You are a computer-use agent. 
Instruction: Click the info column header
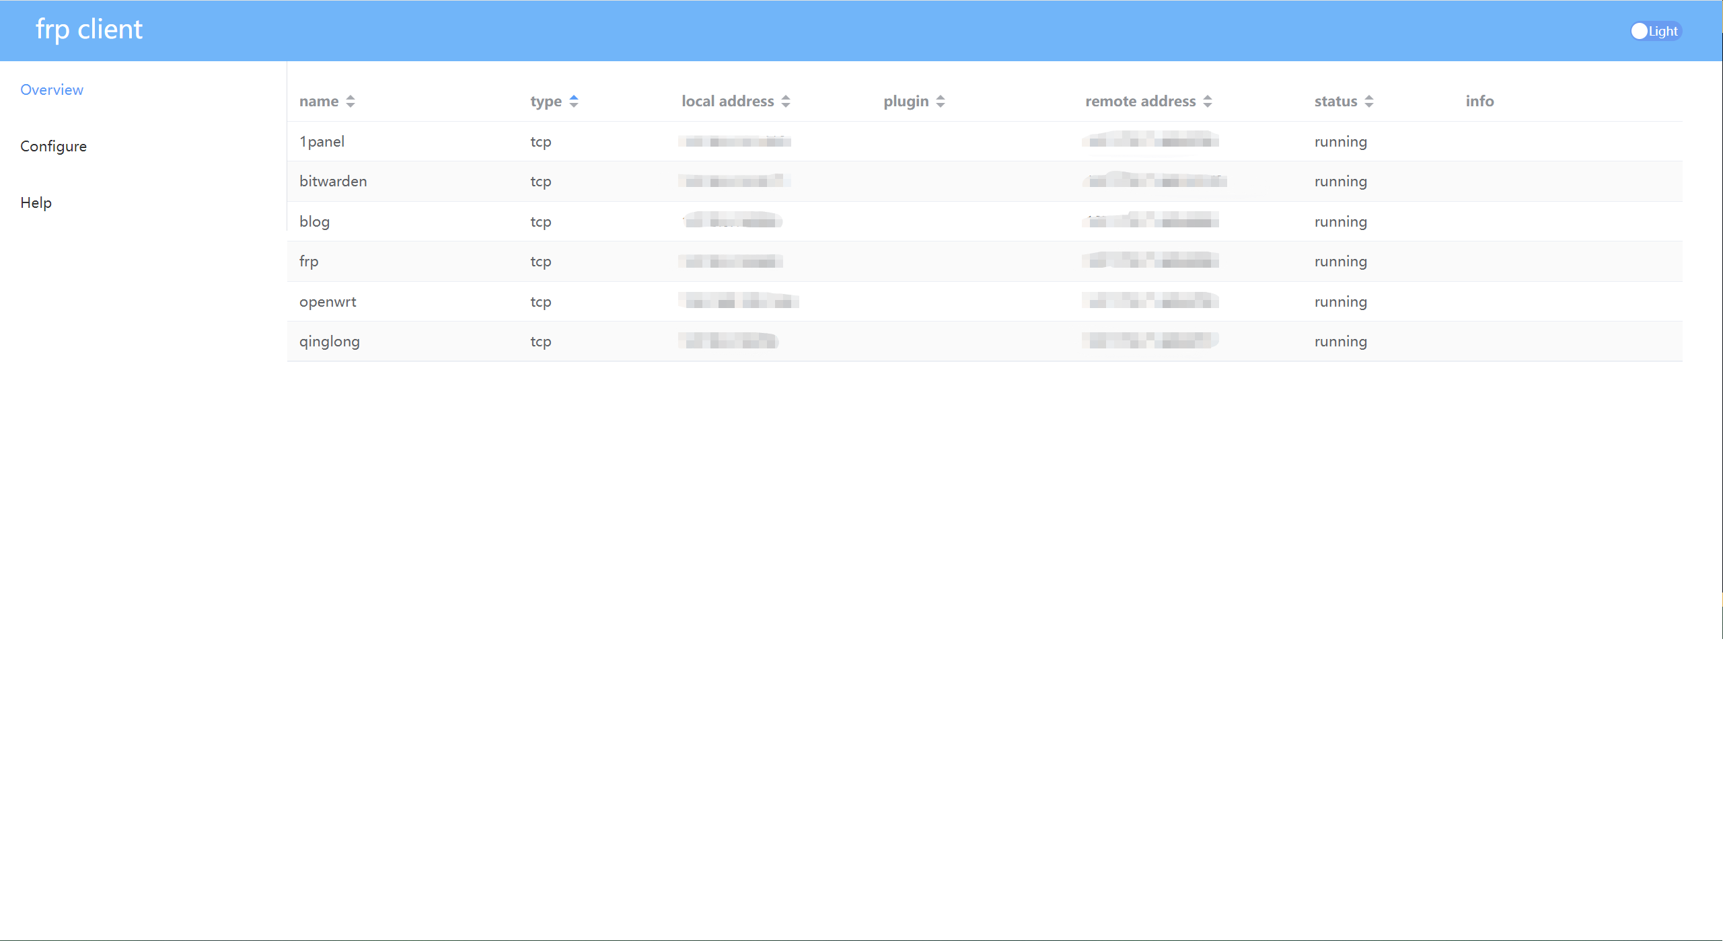point(1479,102)
